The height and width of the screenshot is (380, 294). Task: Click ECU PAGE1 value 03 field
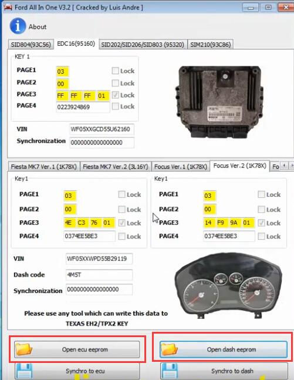pos(62,72)
